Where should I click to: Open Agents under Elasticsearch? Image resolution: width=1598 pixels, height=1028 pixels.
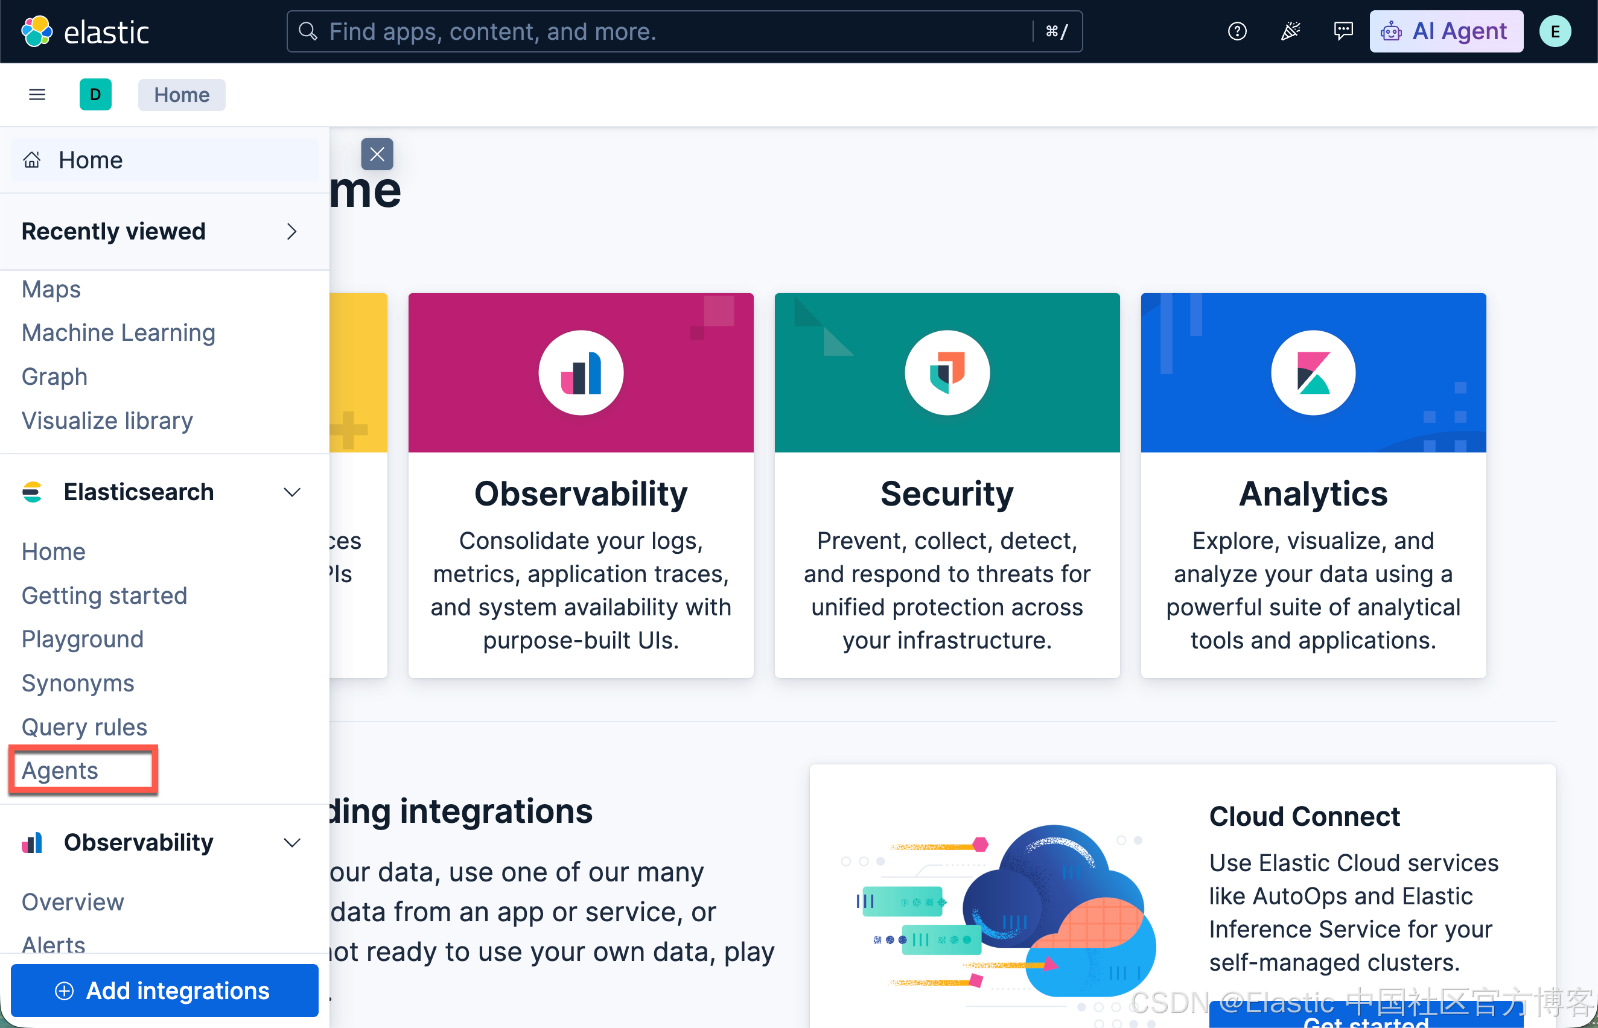[x=59, y=770]
